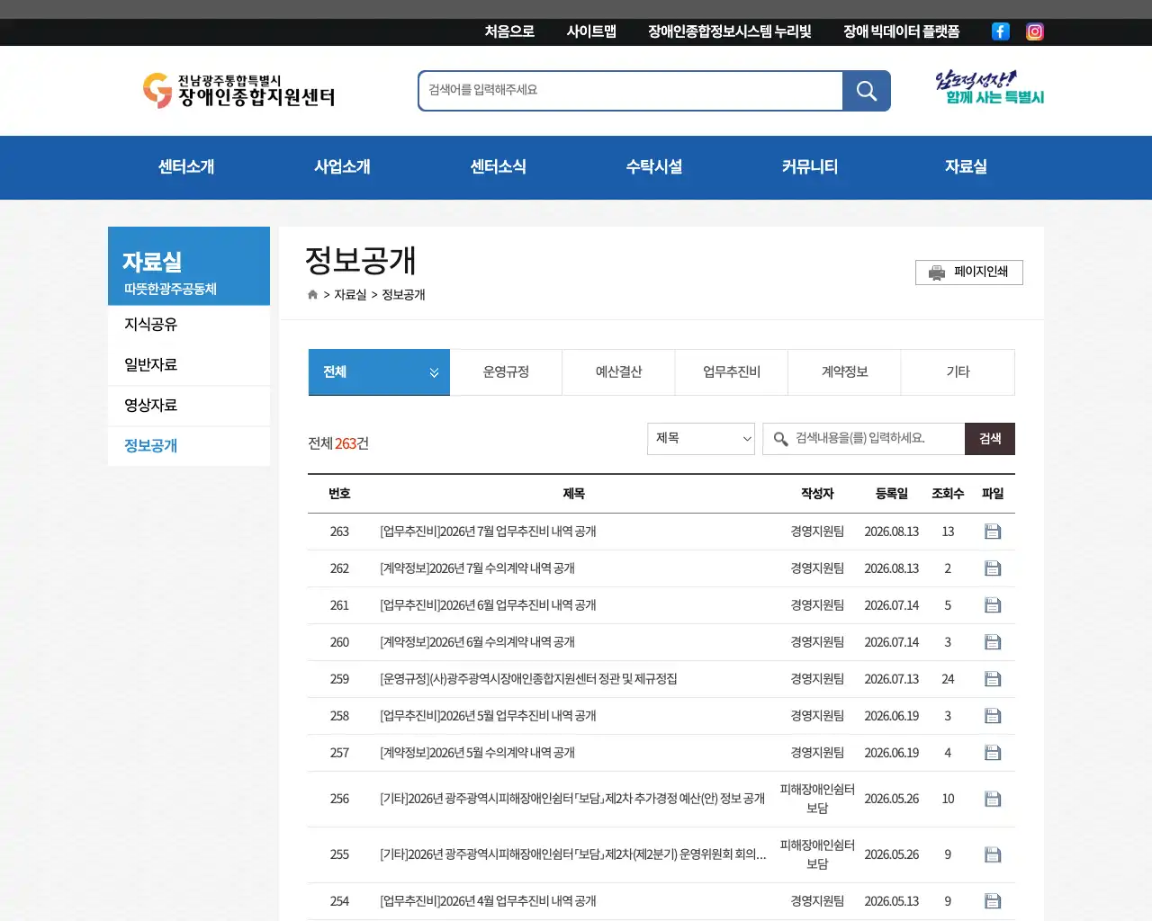The height and width of the screenshot is (921, 1152).
Task: Open the 수탁시설 main menu
Action: coord(654,167)
